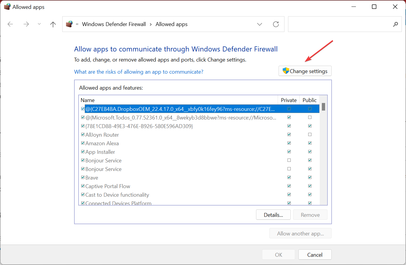Toggle the DropboxOEM entry checkbox
Image resolution: width=406 pixels, height=265 pixels.
point(83,109)
